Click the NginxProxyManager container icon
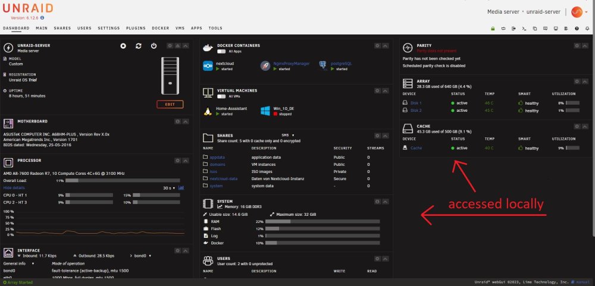The width and height of the screenshot is (595, 286). pos(265,65)
